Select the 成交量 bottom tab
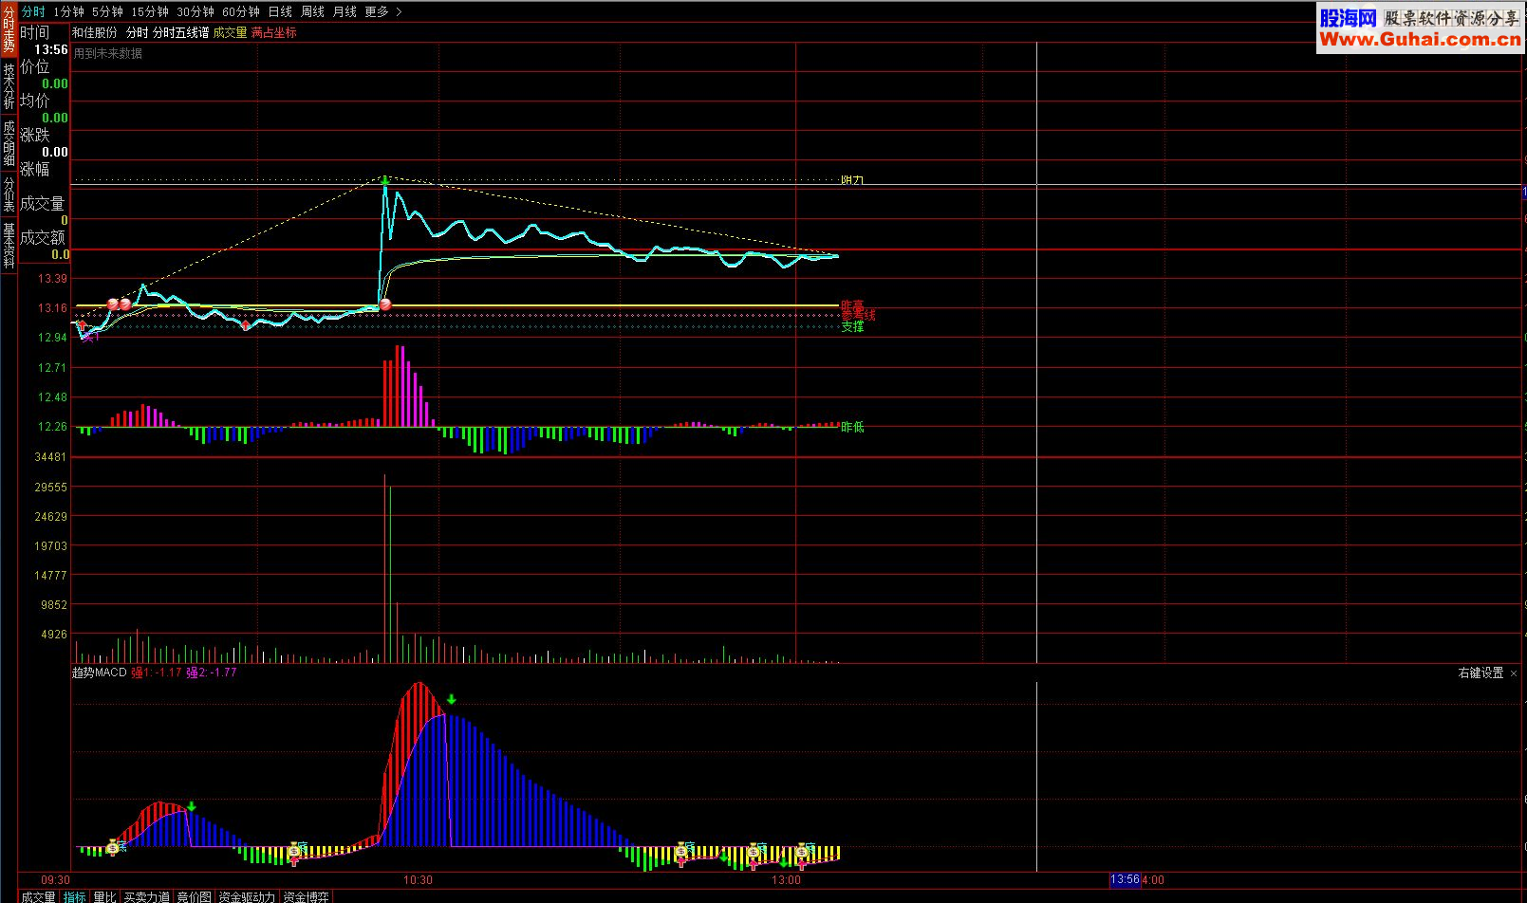The width and height of the screenshot is (1527, 903). coord(39,896)
